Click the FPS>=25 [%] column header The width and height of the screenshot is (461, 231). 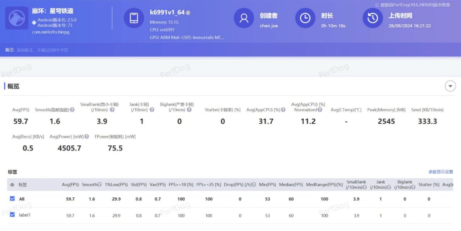(x=209, y=185)
